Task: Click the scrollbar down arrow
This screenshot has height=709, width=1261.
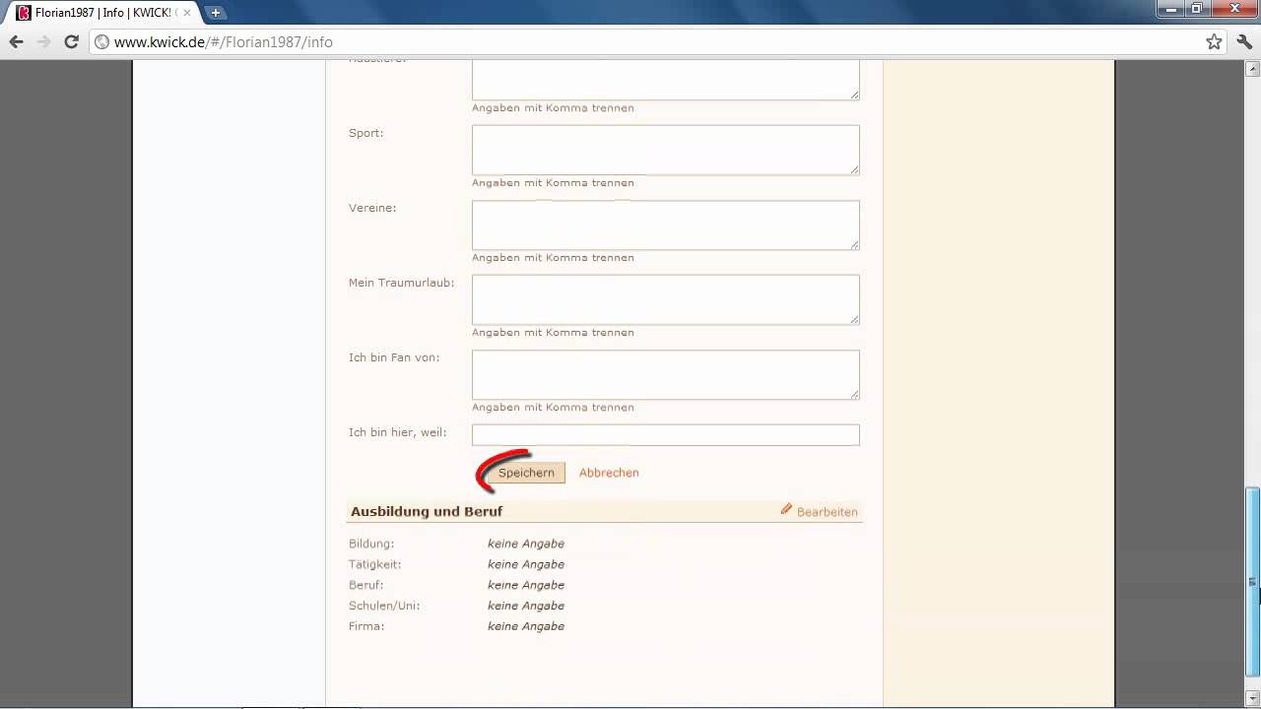Action: [1252, 700]
